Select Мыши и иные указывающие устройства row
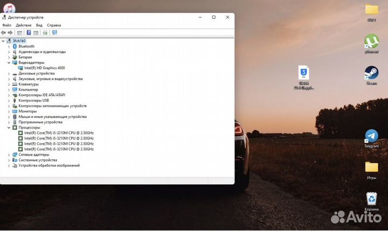The image size is (388, 231). coord(52,117)
